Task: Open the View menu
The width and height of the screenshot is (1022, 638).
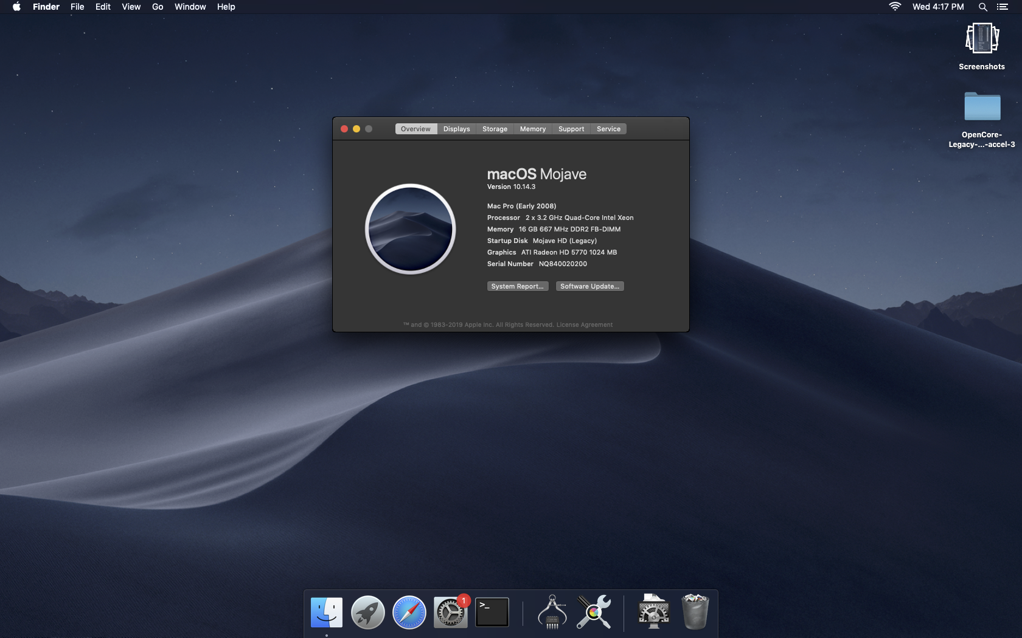Action: 131,7
